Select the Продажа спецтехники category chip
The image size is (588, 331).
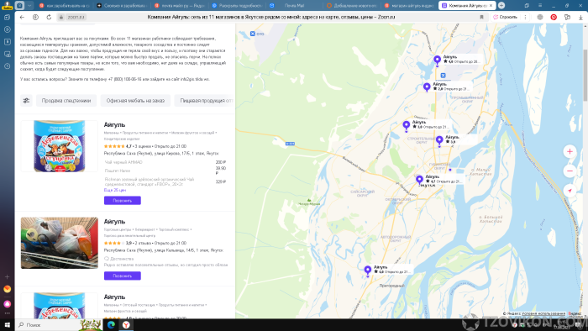tap(66, 101)
